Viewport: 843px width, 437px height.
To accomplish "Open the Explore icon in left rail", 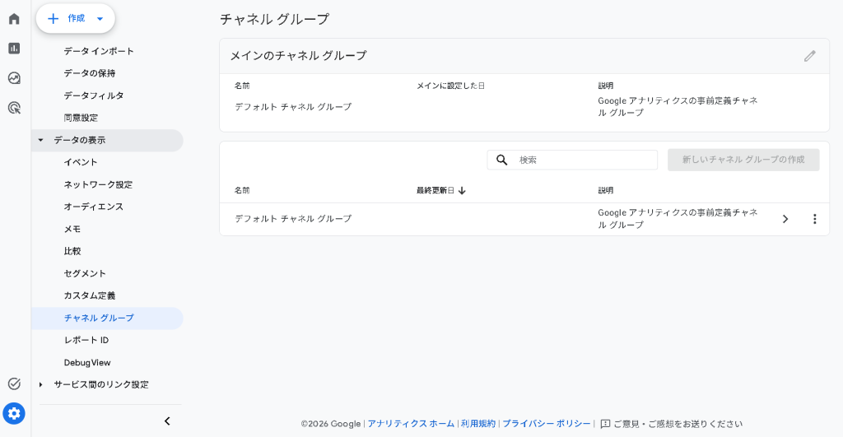I will (x=15, y=78).
